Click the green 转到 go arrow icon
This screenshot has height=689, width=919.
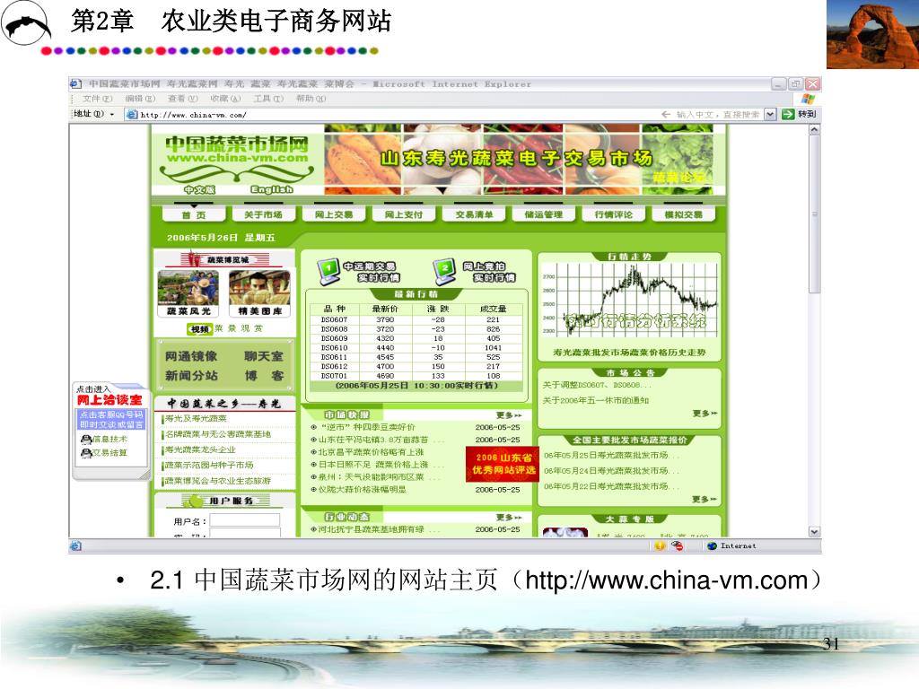[788, 114]
